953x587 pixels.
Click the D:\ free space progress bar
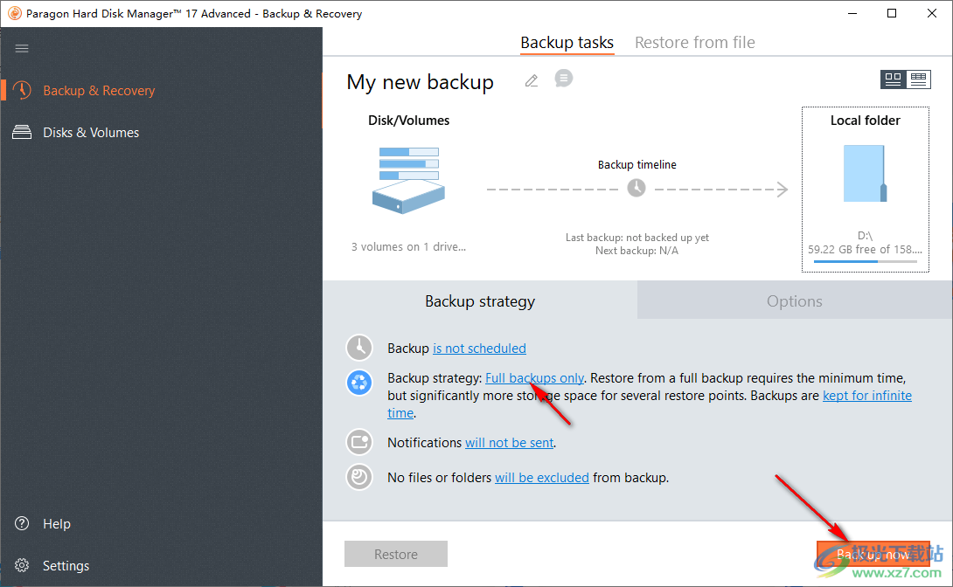[x=865, y=262]
